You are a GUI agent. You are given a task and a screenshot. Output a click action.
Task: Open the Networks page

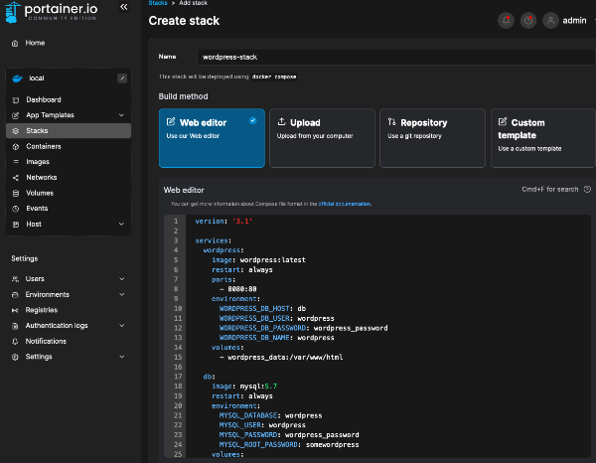42,177
